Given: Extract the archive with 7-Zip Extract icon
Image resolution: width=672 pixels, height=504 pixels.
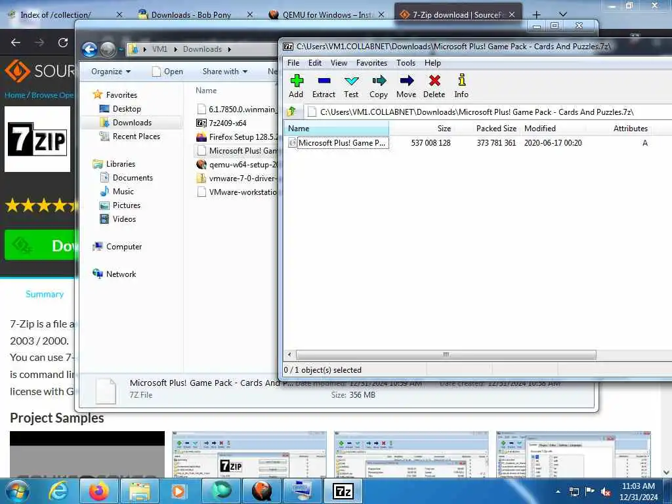Looking at the screenshot, I should point(324,86).
